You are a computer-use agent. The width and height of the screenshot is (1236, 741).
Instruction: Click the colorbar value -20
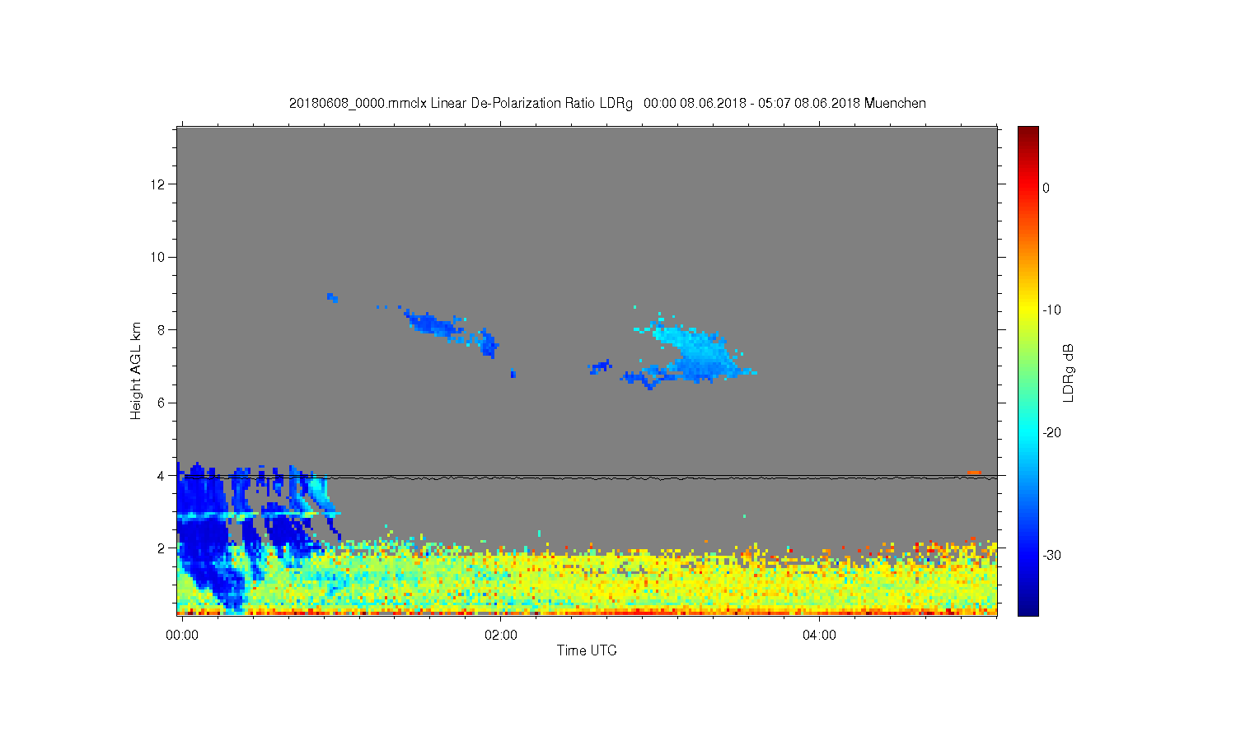tap(1051, 433)
